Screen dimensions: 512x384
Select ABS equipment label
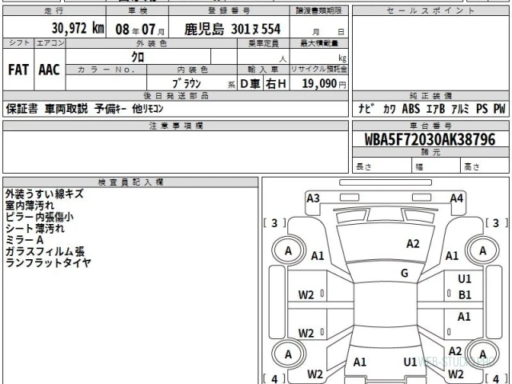coord(410,109)
